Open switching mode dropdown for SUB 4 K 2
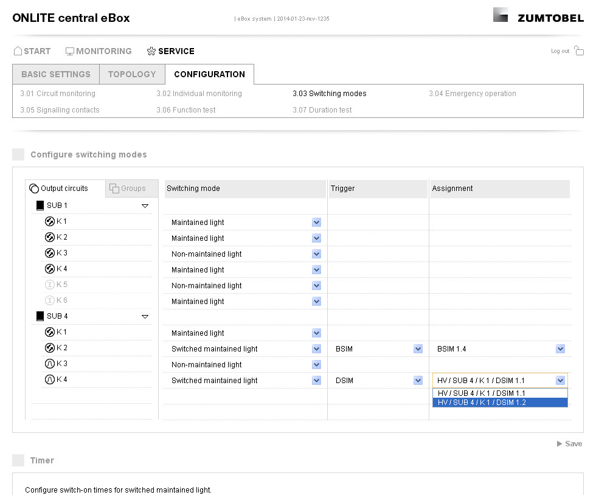Image resolution: width=596 pixels, height=495 pixels. point(316,348)
